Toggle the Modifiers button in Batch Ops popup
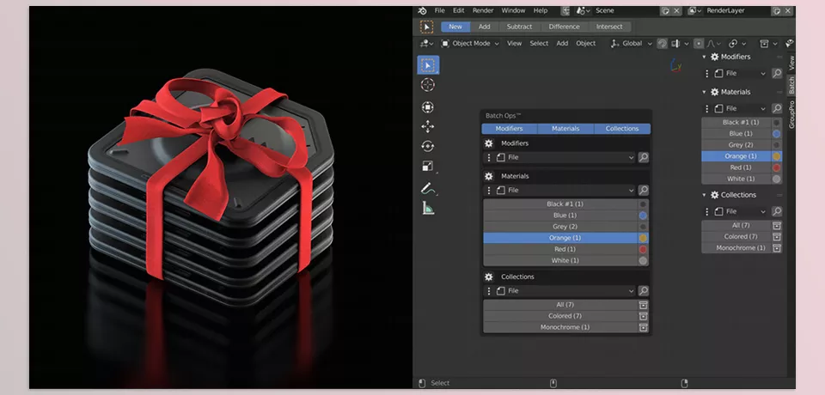Image resolution: width=825 pixels, height=395 pixels. [509, 129]
